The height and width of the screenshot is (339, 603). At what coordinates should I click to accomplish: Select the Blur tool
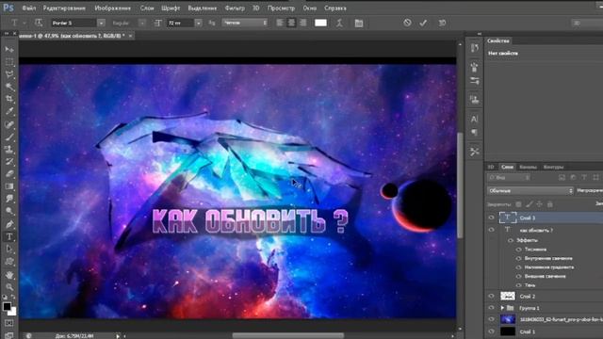click(x=9, y=199)
